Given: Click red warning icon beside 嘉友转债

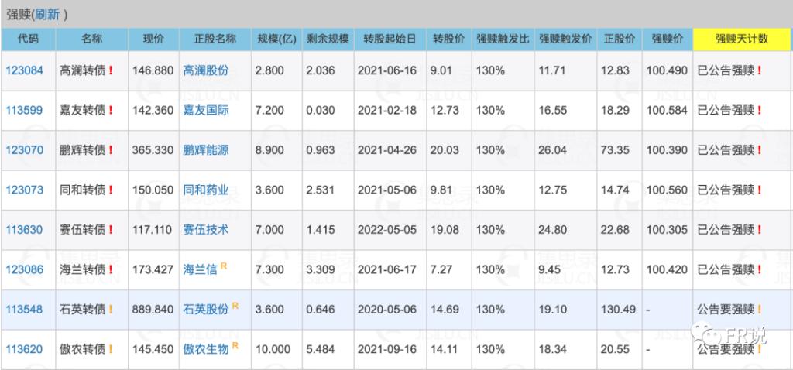Looking at the screenshot, I should point(111,110).
